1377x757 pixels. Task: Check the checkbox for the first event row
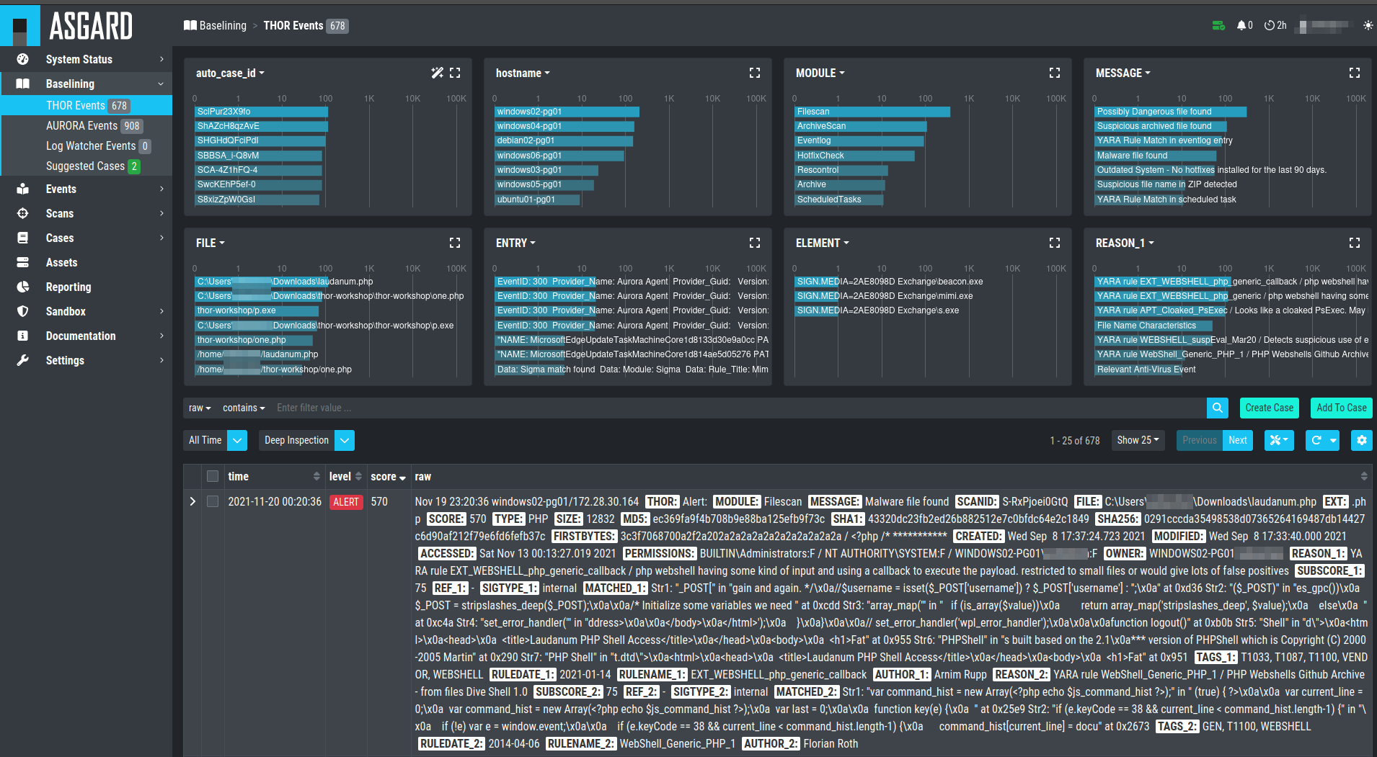click(x=213, y=501)
